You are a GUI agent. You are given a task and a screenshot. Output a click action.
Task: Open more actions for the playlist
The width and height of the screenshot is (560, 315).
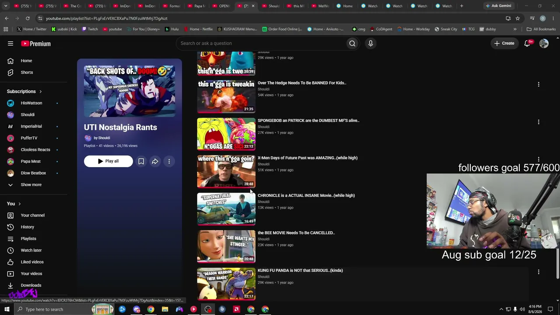(x=169, y=161)
